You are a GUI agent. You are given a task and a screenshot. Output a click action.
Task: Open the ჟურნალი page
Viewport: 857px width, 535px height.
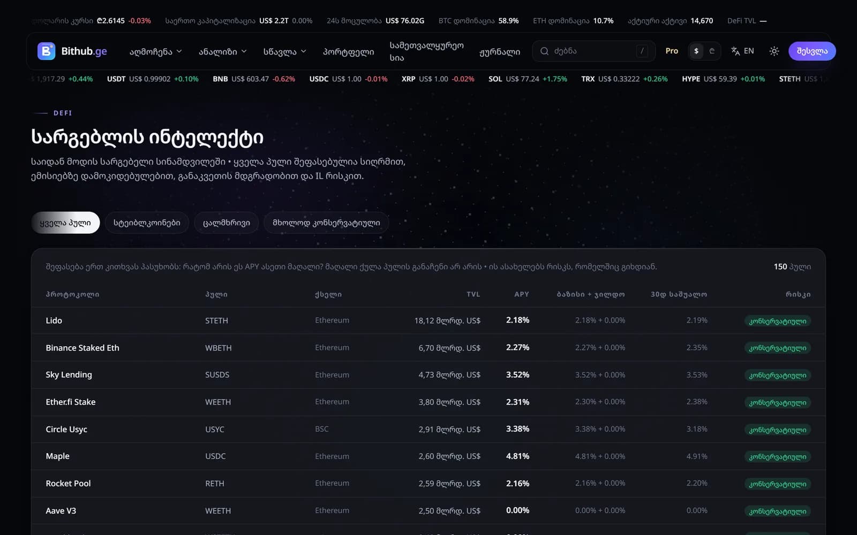point(500,51)
